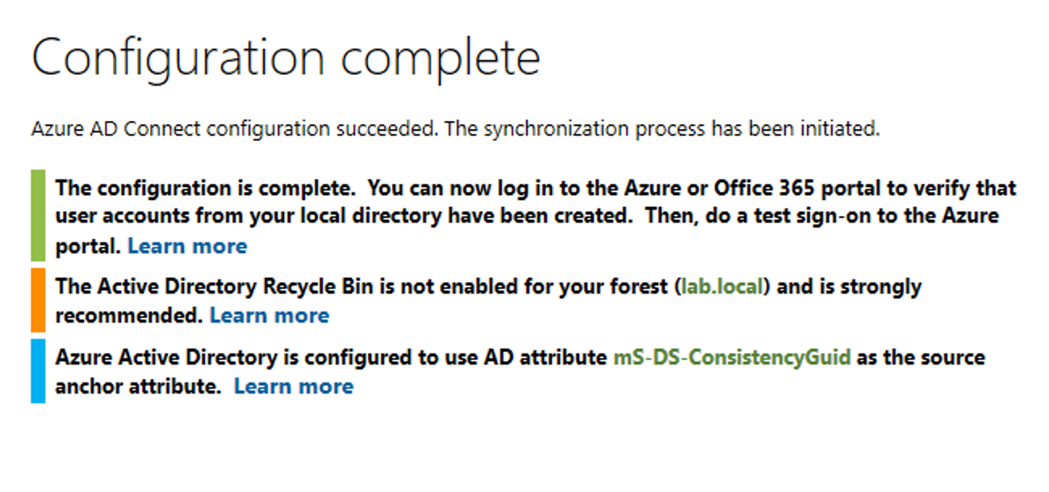The height and width of the screenshot is (492, 1049).
Task: Click the green success status bar
Action: coord(38,215)
